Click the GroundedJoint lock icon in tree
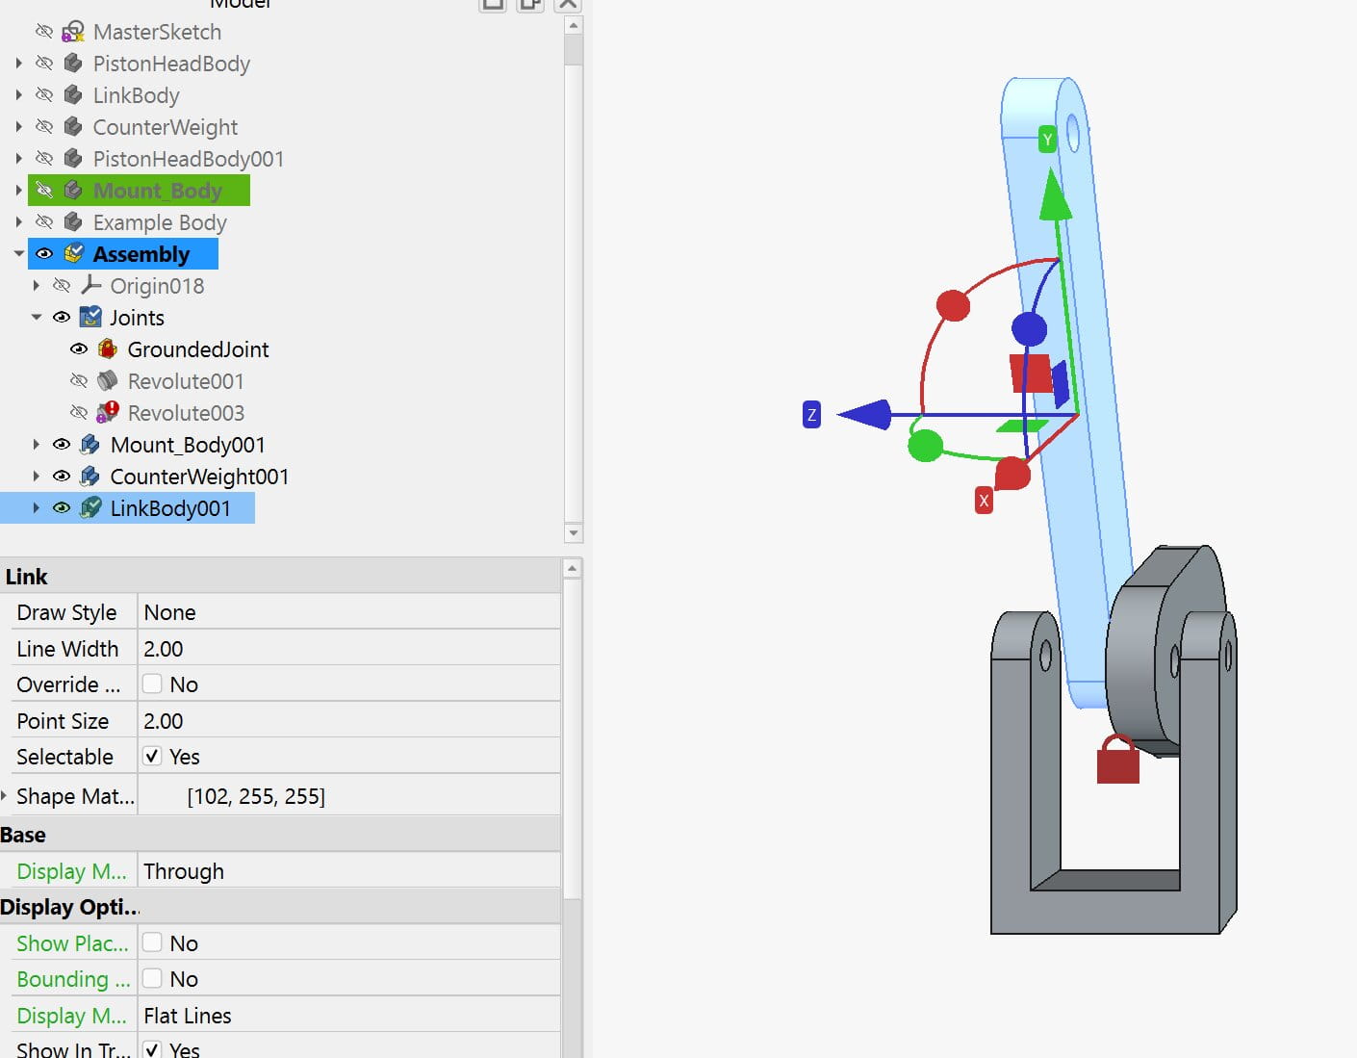The height and width of the screenshot is (1058, 1357). coord(108,349)
